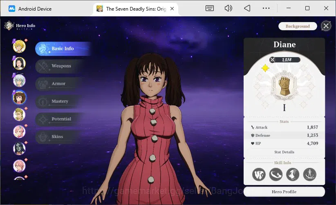This screenshot has width=336, height=205.
Task: Click the Background button
Action: pos(298,26)
